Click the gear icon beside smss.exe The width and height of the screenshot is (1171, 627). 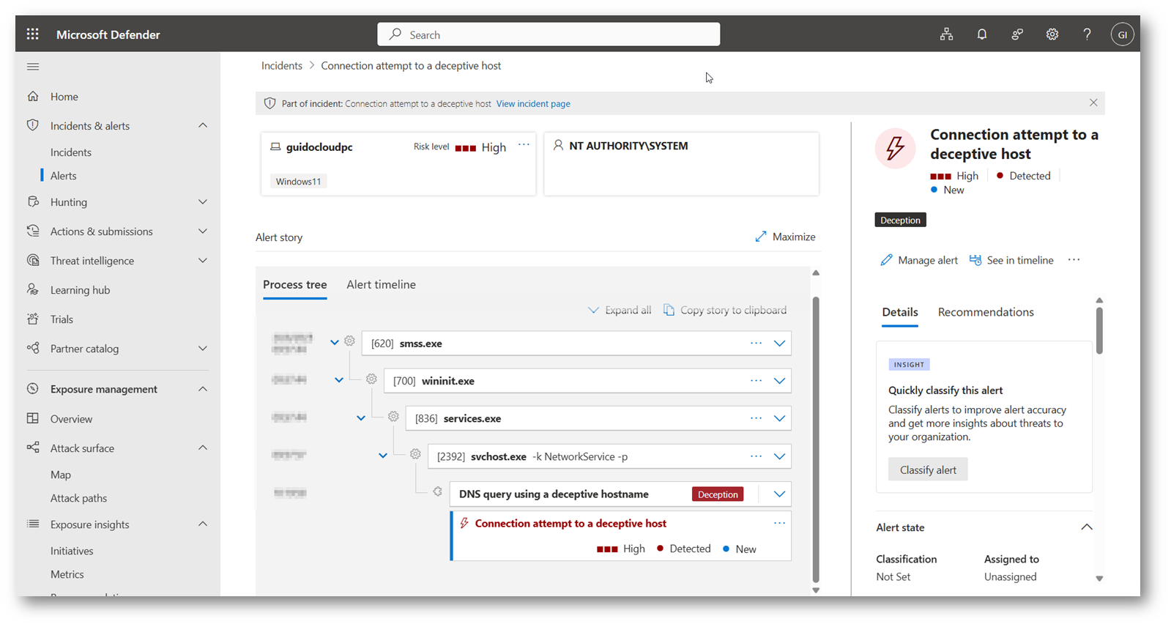(349, 341)
